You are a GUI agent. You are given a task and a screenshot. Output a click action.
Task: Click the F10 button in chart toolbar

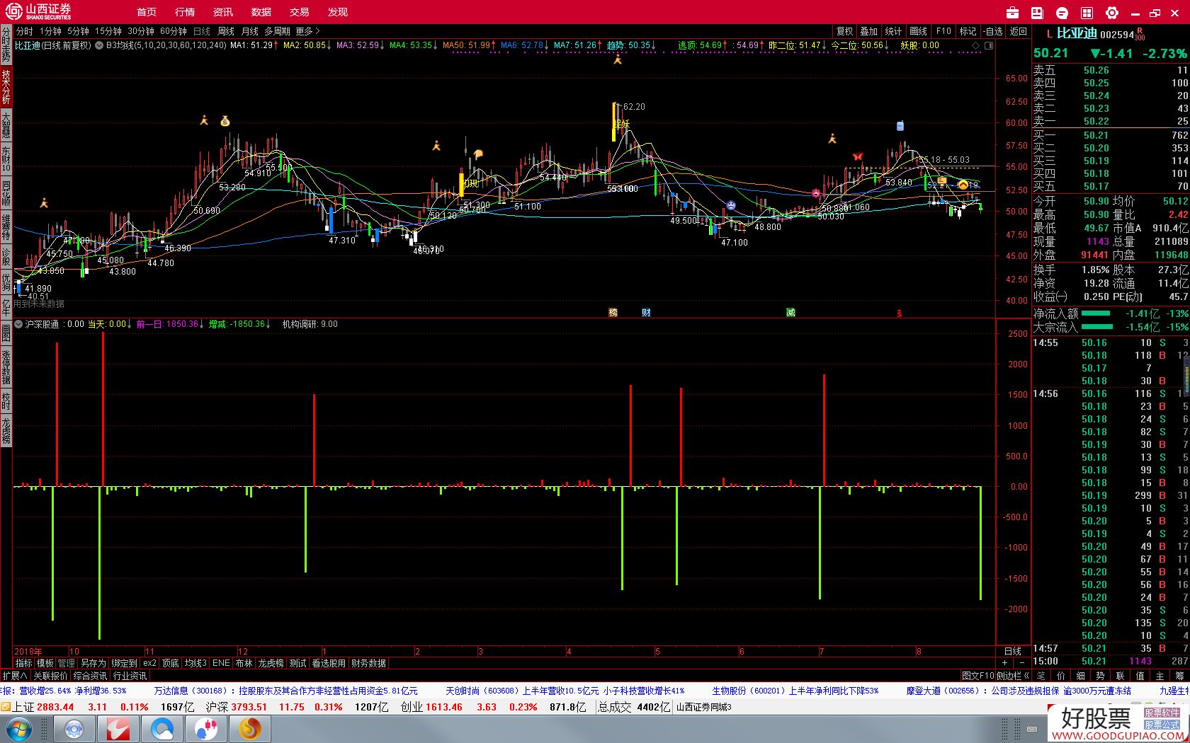coord(943,31)
